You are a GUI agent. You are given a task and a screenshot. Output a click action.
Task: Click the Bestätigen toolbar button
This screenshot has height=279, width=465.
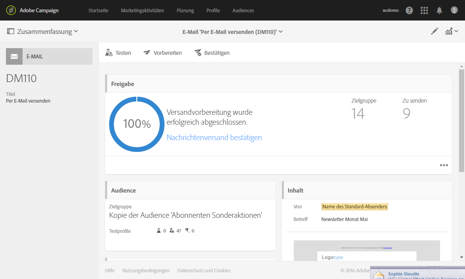point(212,53)
